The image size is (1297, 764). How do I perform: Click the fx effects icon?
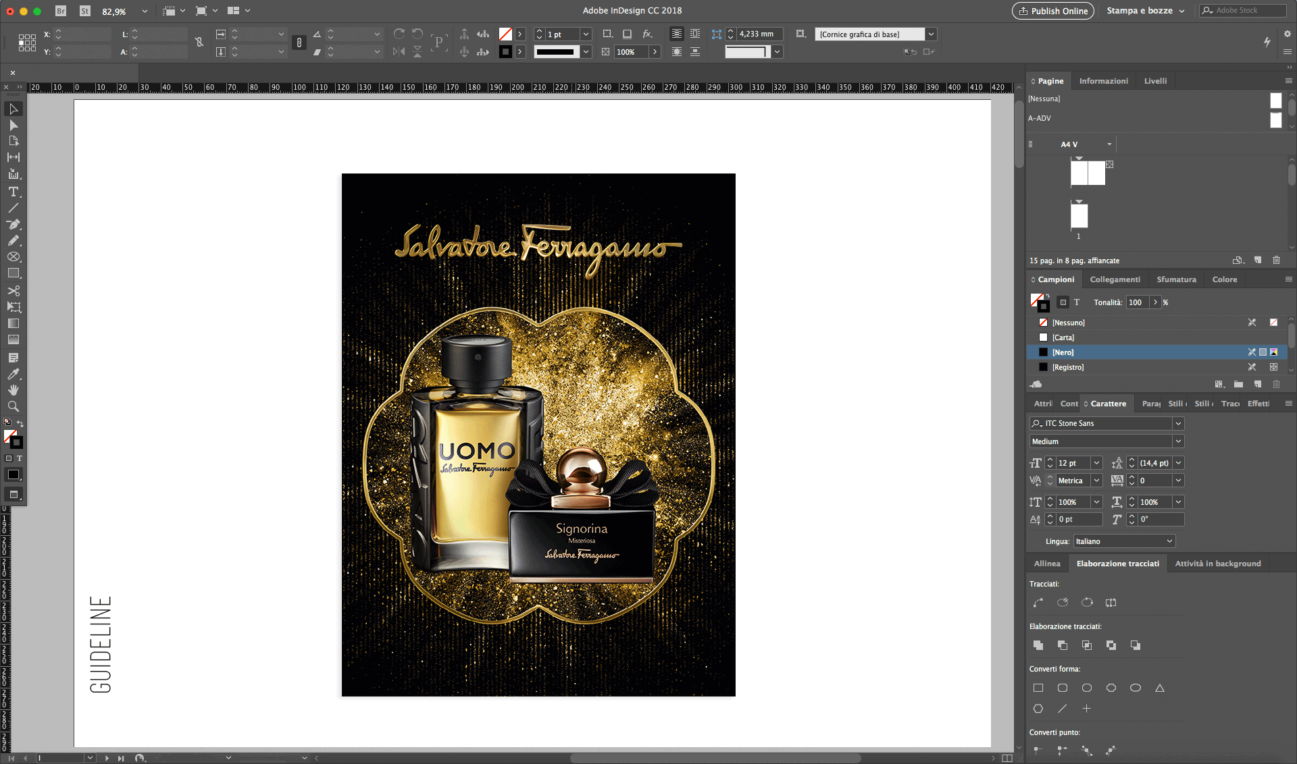pyautogui.click(x=647, y=34)
